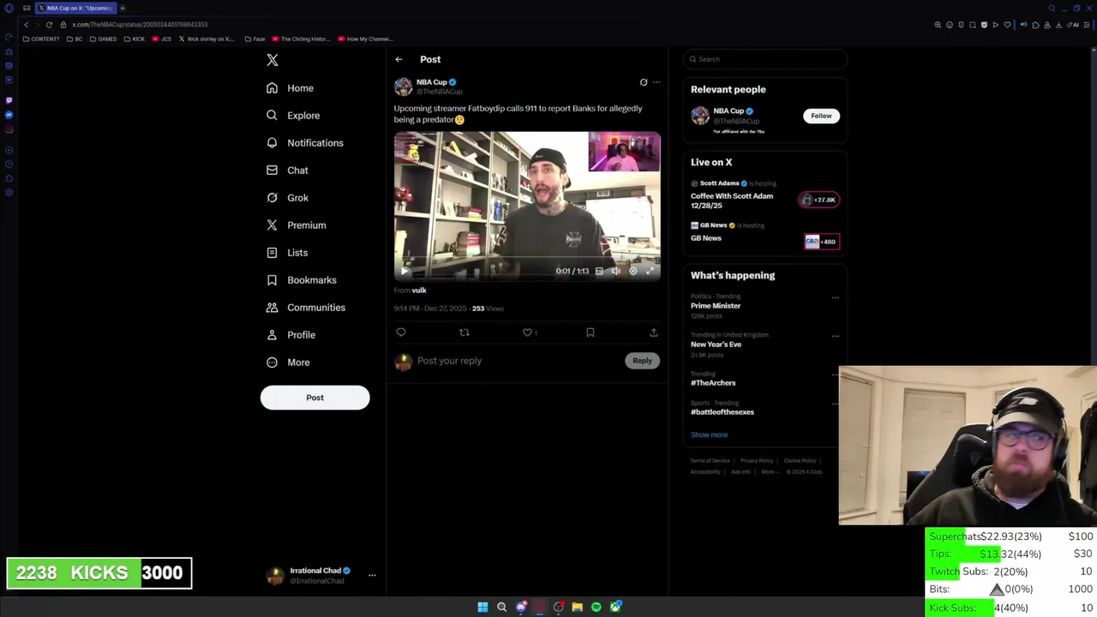Open CONTENT? bookmarks folder

tap(41, 39)
